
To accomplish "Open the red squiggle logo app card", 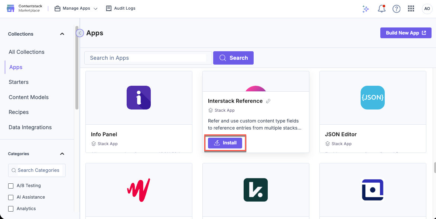I will point(139,190).
